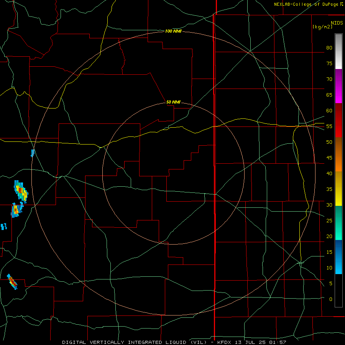Click the "50" value on the color scale
The width and height of the screenshot is (345, 345).
(329, 142)
